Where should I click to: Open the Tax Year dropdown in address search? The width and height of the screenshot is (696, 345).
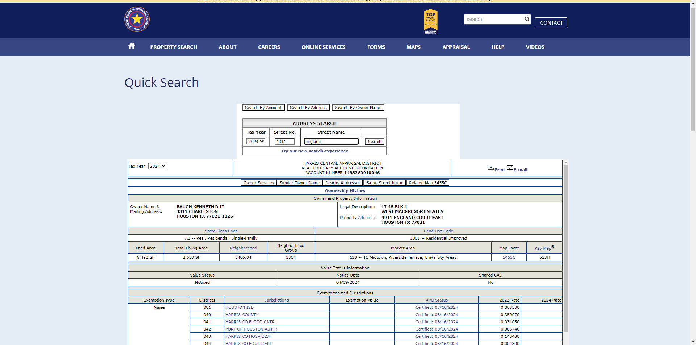point(256,142)
